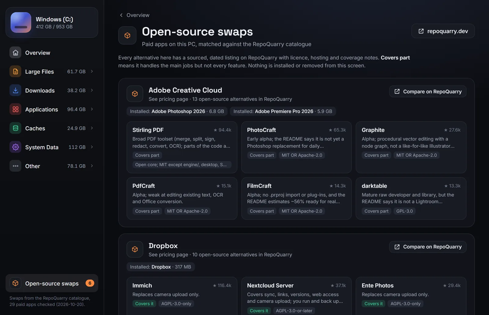Image resolution: width=489 pixels, height=315 pixels.
Task: Click the cube icon next to Dropbox
Action: coord(135,249)
